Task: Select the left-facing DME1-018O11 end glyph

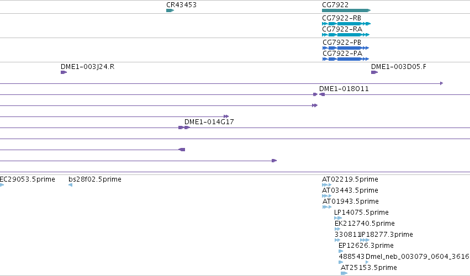Action: [322, 94]
